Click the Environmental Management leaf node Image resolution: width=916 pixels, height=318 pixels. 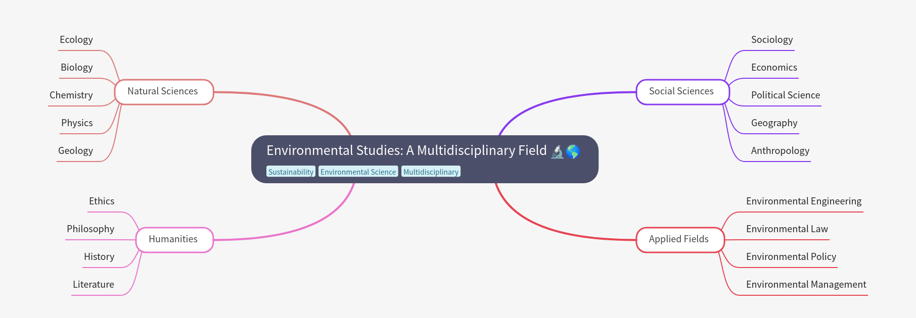coord(806,285)
